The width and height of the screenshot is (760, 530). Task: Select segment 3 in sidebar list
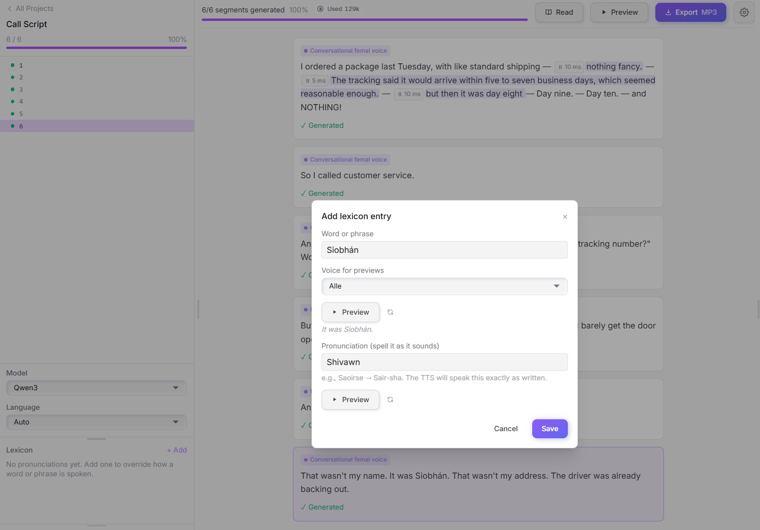point(97,89)
